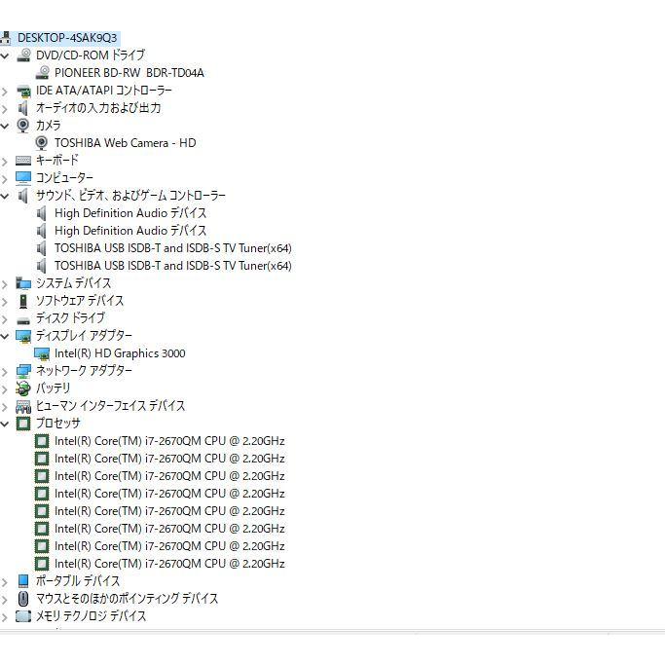Image resolution: width=665 pixels, height=665 pixels.
Task: Select the ネットワーク アダプター label
Action: tap(84, 371)
